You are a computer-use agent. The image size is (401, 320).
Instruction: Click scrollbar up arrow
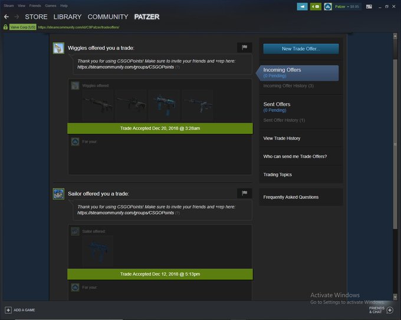click(x=395, y=37)
